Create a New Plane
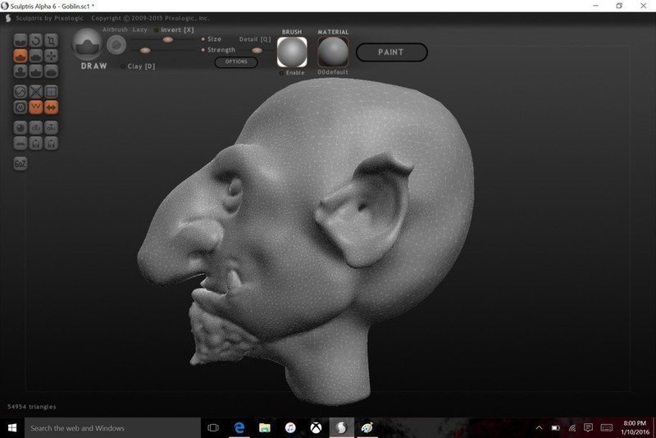Screen dimensions: 656x438 pyautogui.click(x=20, y=143)
